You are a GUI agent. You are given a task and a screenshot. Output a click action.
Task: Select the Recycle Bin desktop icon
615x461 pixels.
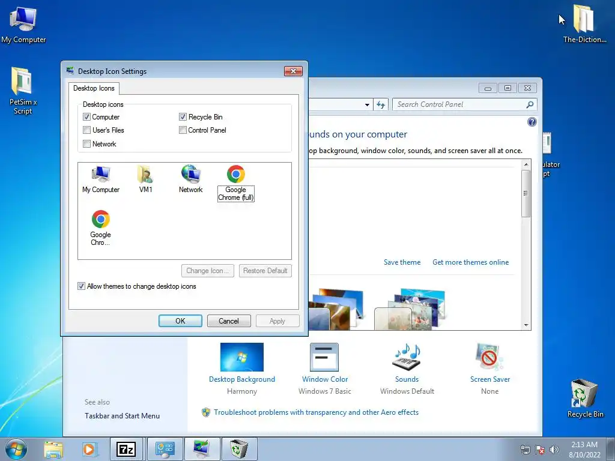585,399
